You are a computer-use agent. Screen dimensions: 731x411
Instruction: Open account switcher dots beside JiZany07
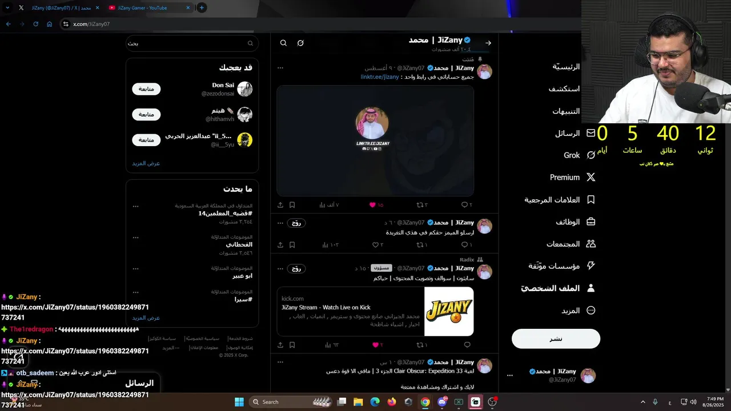[510, 376]
